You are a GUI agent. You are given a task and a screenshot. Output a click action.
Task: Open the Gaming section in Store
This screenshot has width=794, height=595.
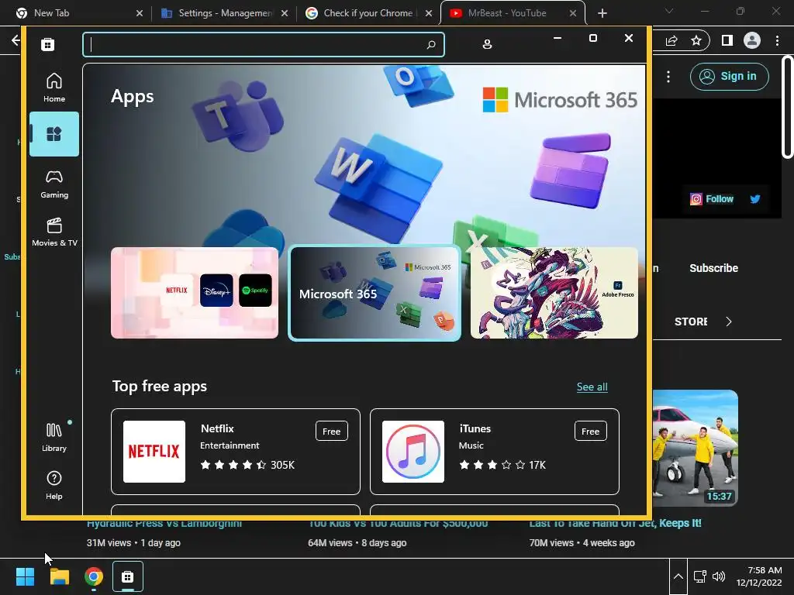(54, 184)
